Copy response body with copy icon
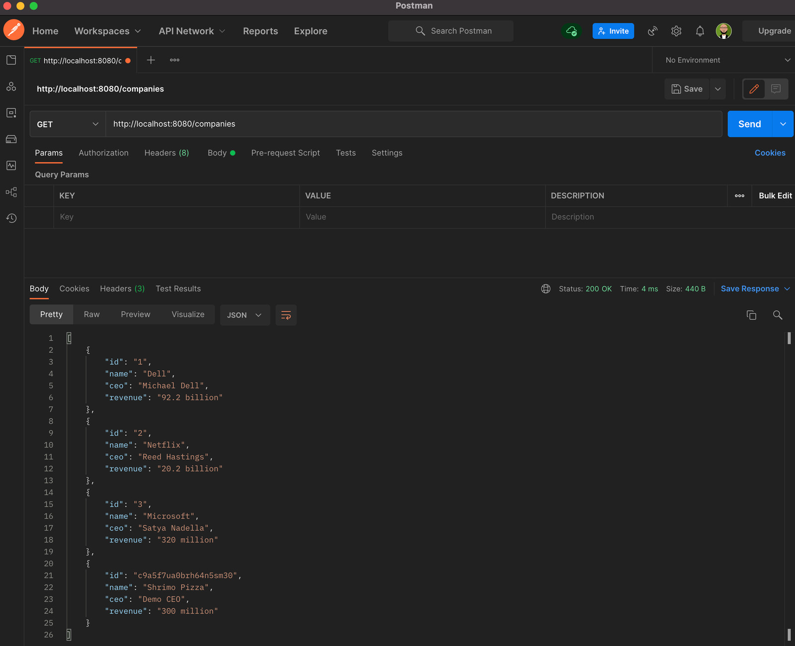The width and height of the screenshot is (795, 646). pos(751,315)
